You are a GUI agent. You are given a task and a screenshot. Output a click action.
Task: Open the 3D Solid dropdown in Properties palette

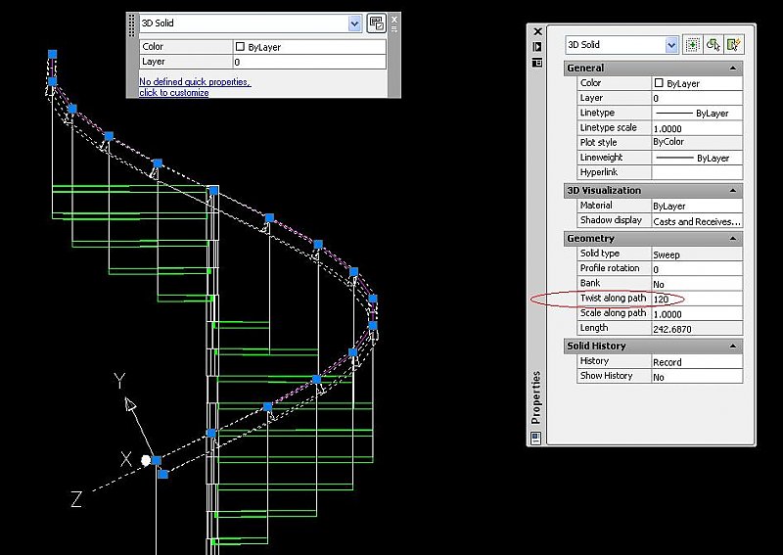[671, 44]
